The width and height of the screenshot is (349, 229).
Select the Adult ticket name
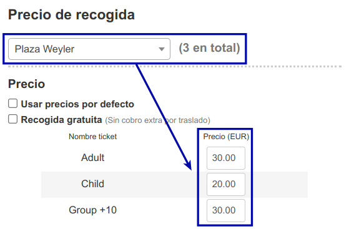[92, 158]
